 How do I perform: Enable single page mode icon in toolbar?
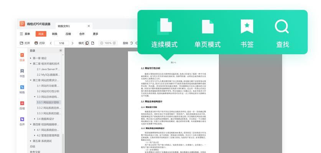tap(92, 43)
